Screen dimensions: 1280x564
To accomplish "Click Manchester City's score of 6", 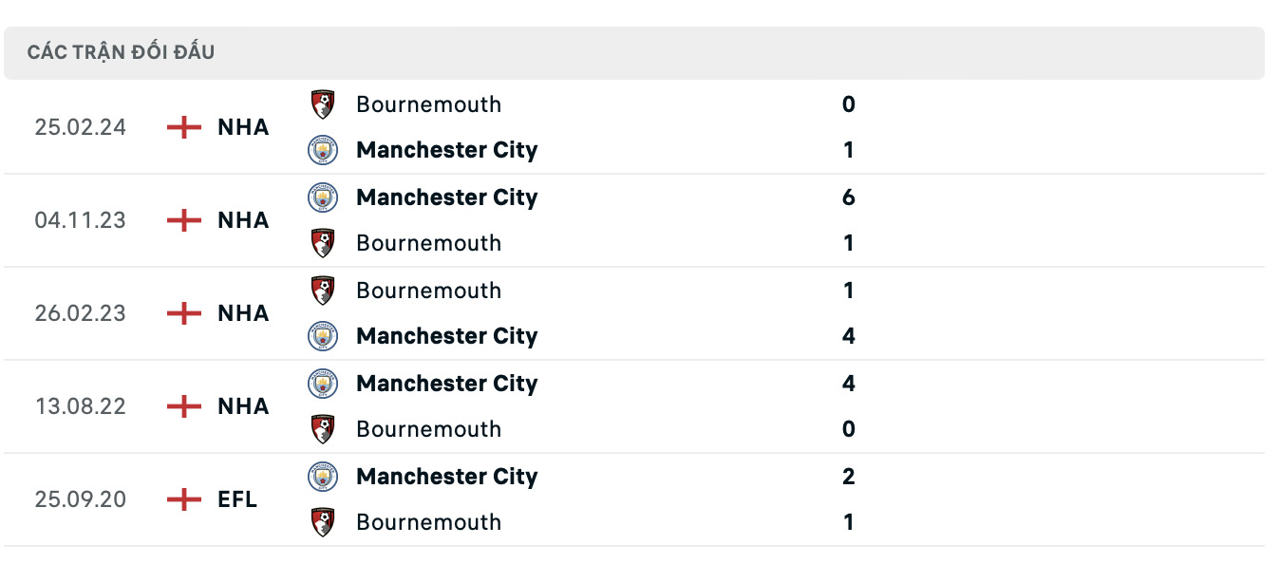I will click(x=848, y=197).
